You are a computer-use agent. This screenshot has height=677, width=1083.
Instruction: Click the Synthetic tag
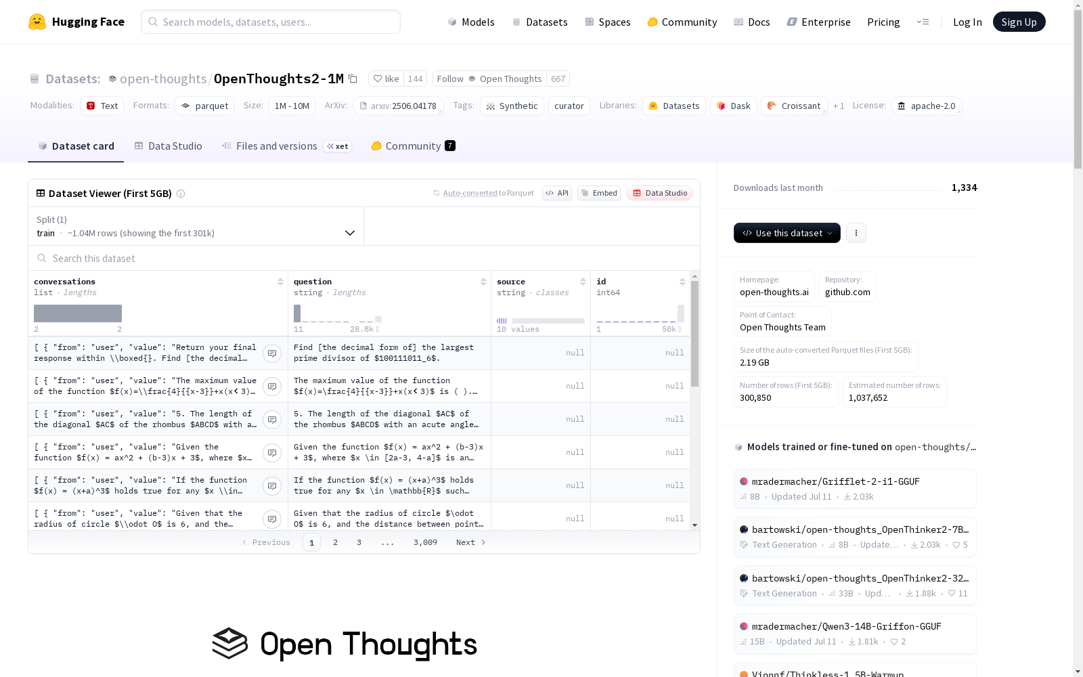tap(512, 106)
